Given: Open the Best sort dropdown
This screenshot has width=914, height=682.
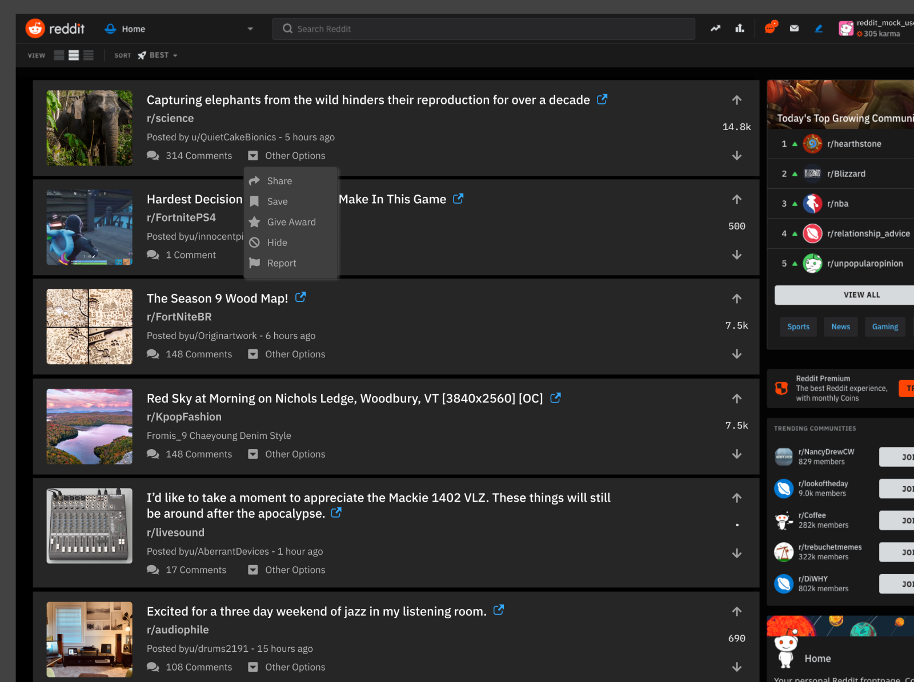Looking at the screenshot, I should [x=158, y=55].
